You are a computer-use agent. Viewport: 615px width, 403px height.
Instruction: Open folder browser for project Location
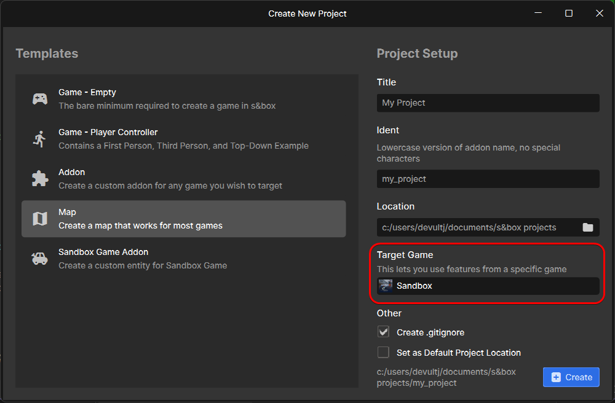click(x=587, y=227)
